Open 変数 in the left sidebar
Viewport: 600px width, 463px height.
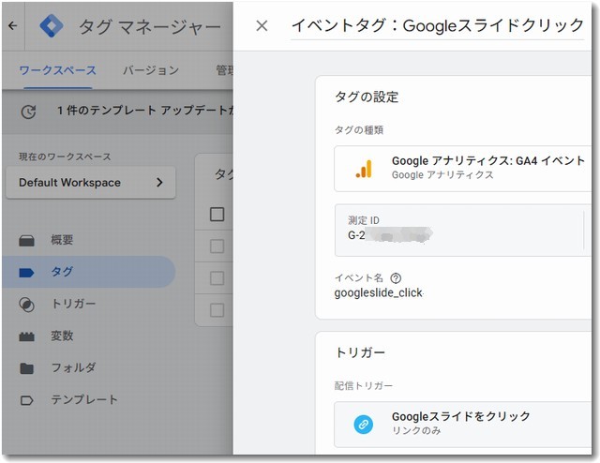62,336
